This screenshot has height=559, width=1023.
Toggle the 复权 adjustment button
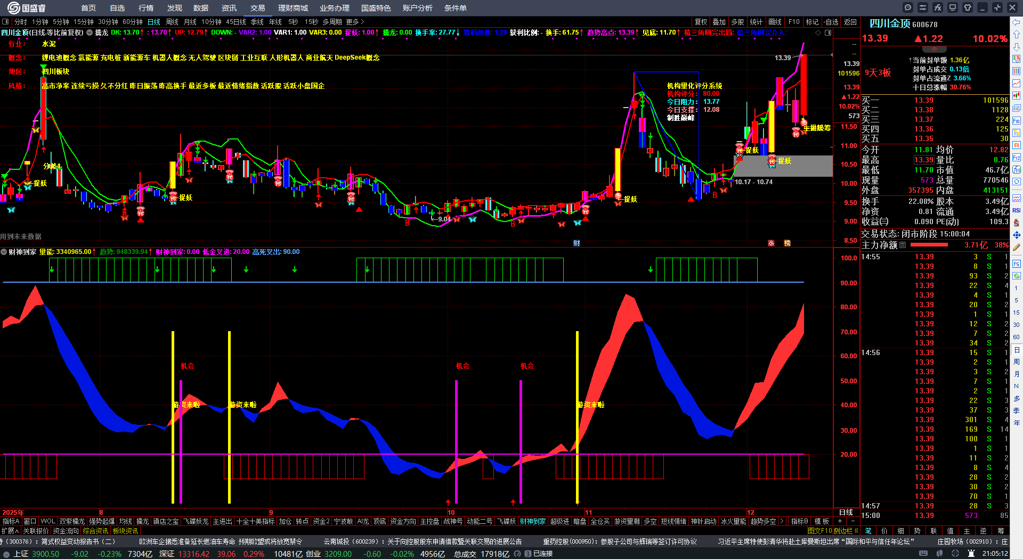(x=701, y=22)
